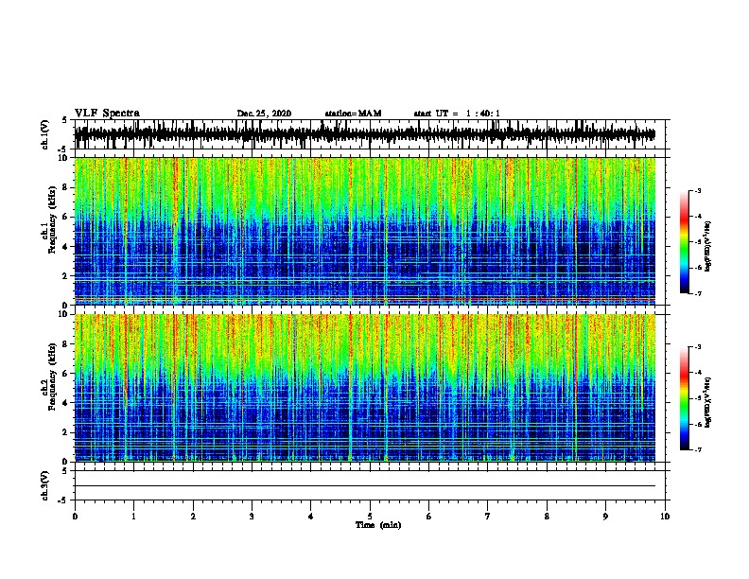Screen dimensions: 749x579
Task: Click the "-7" tick on ch.2 color bar
Action: (x=697, y=450)
